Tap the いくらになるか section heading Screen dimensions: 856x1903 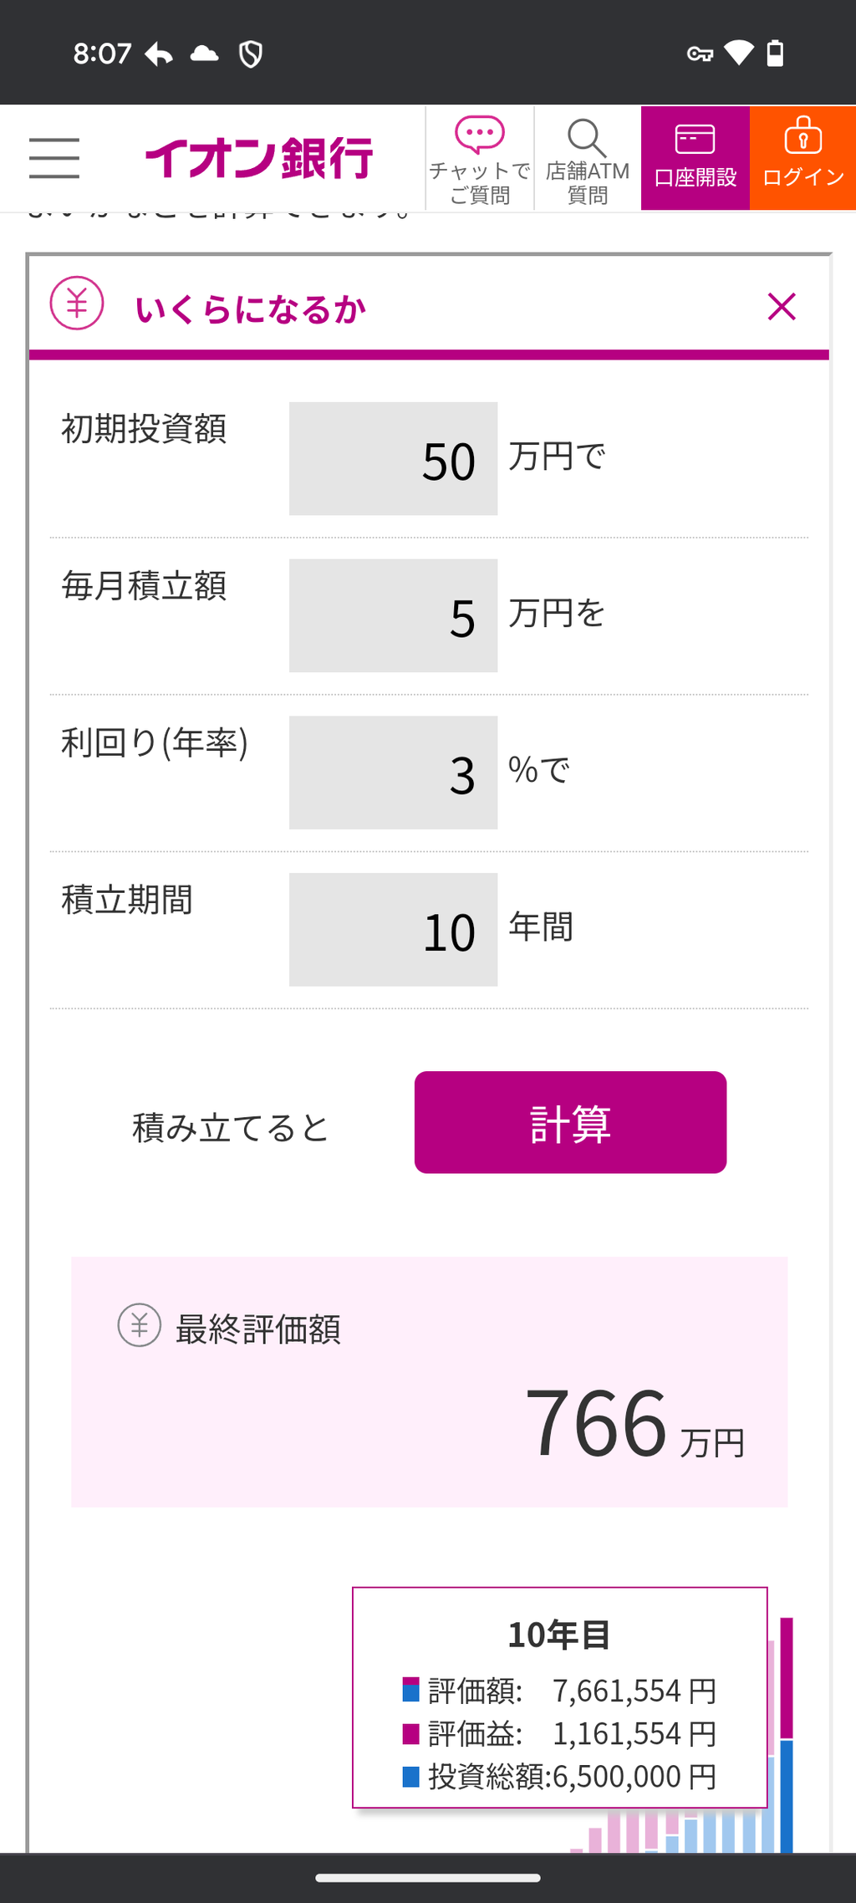pos(251,309)
